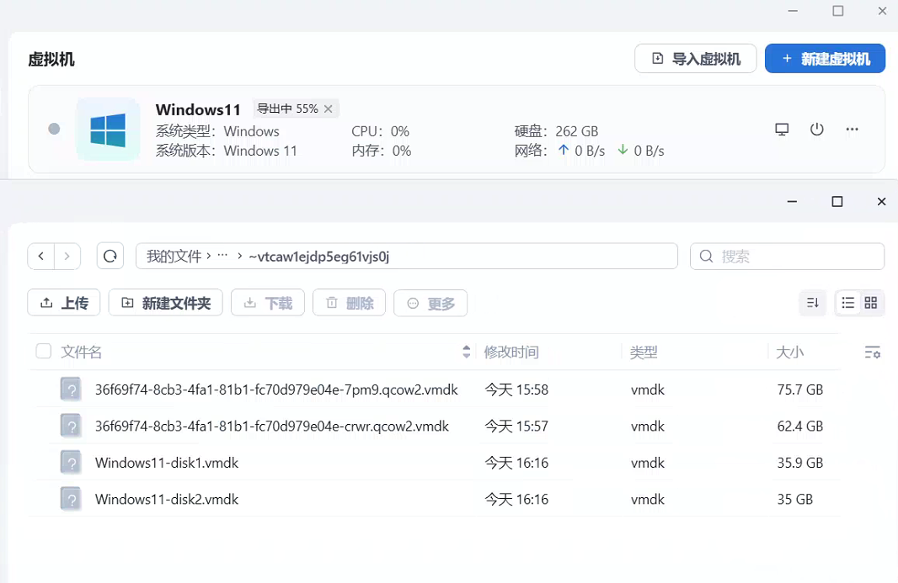Switch to list view layout
This screenshot has height=583, width=898.
click(848, 303)
